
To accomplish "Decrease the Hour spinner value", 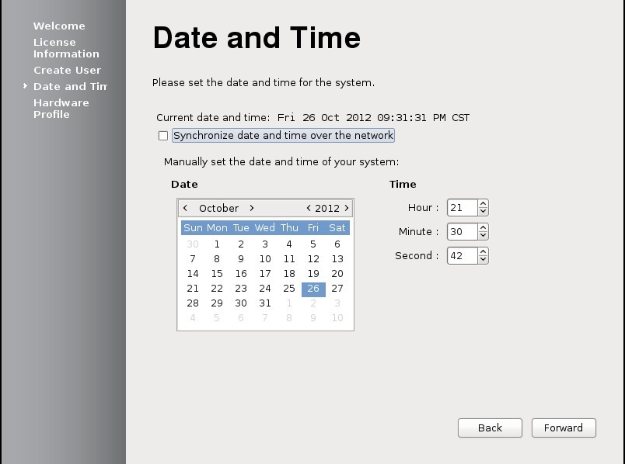I will (x=483, y=212).
